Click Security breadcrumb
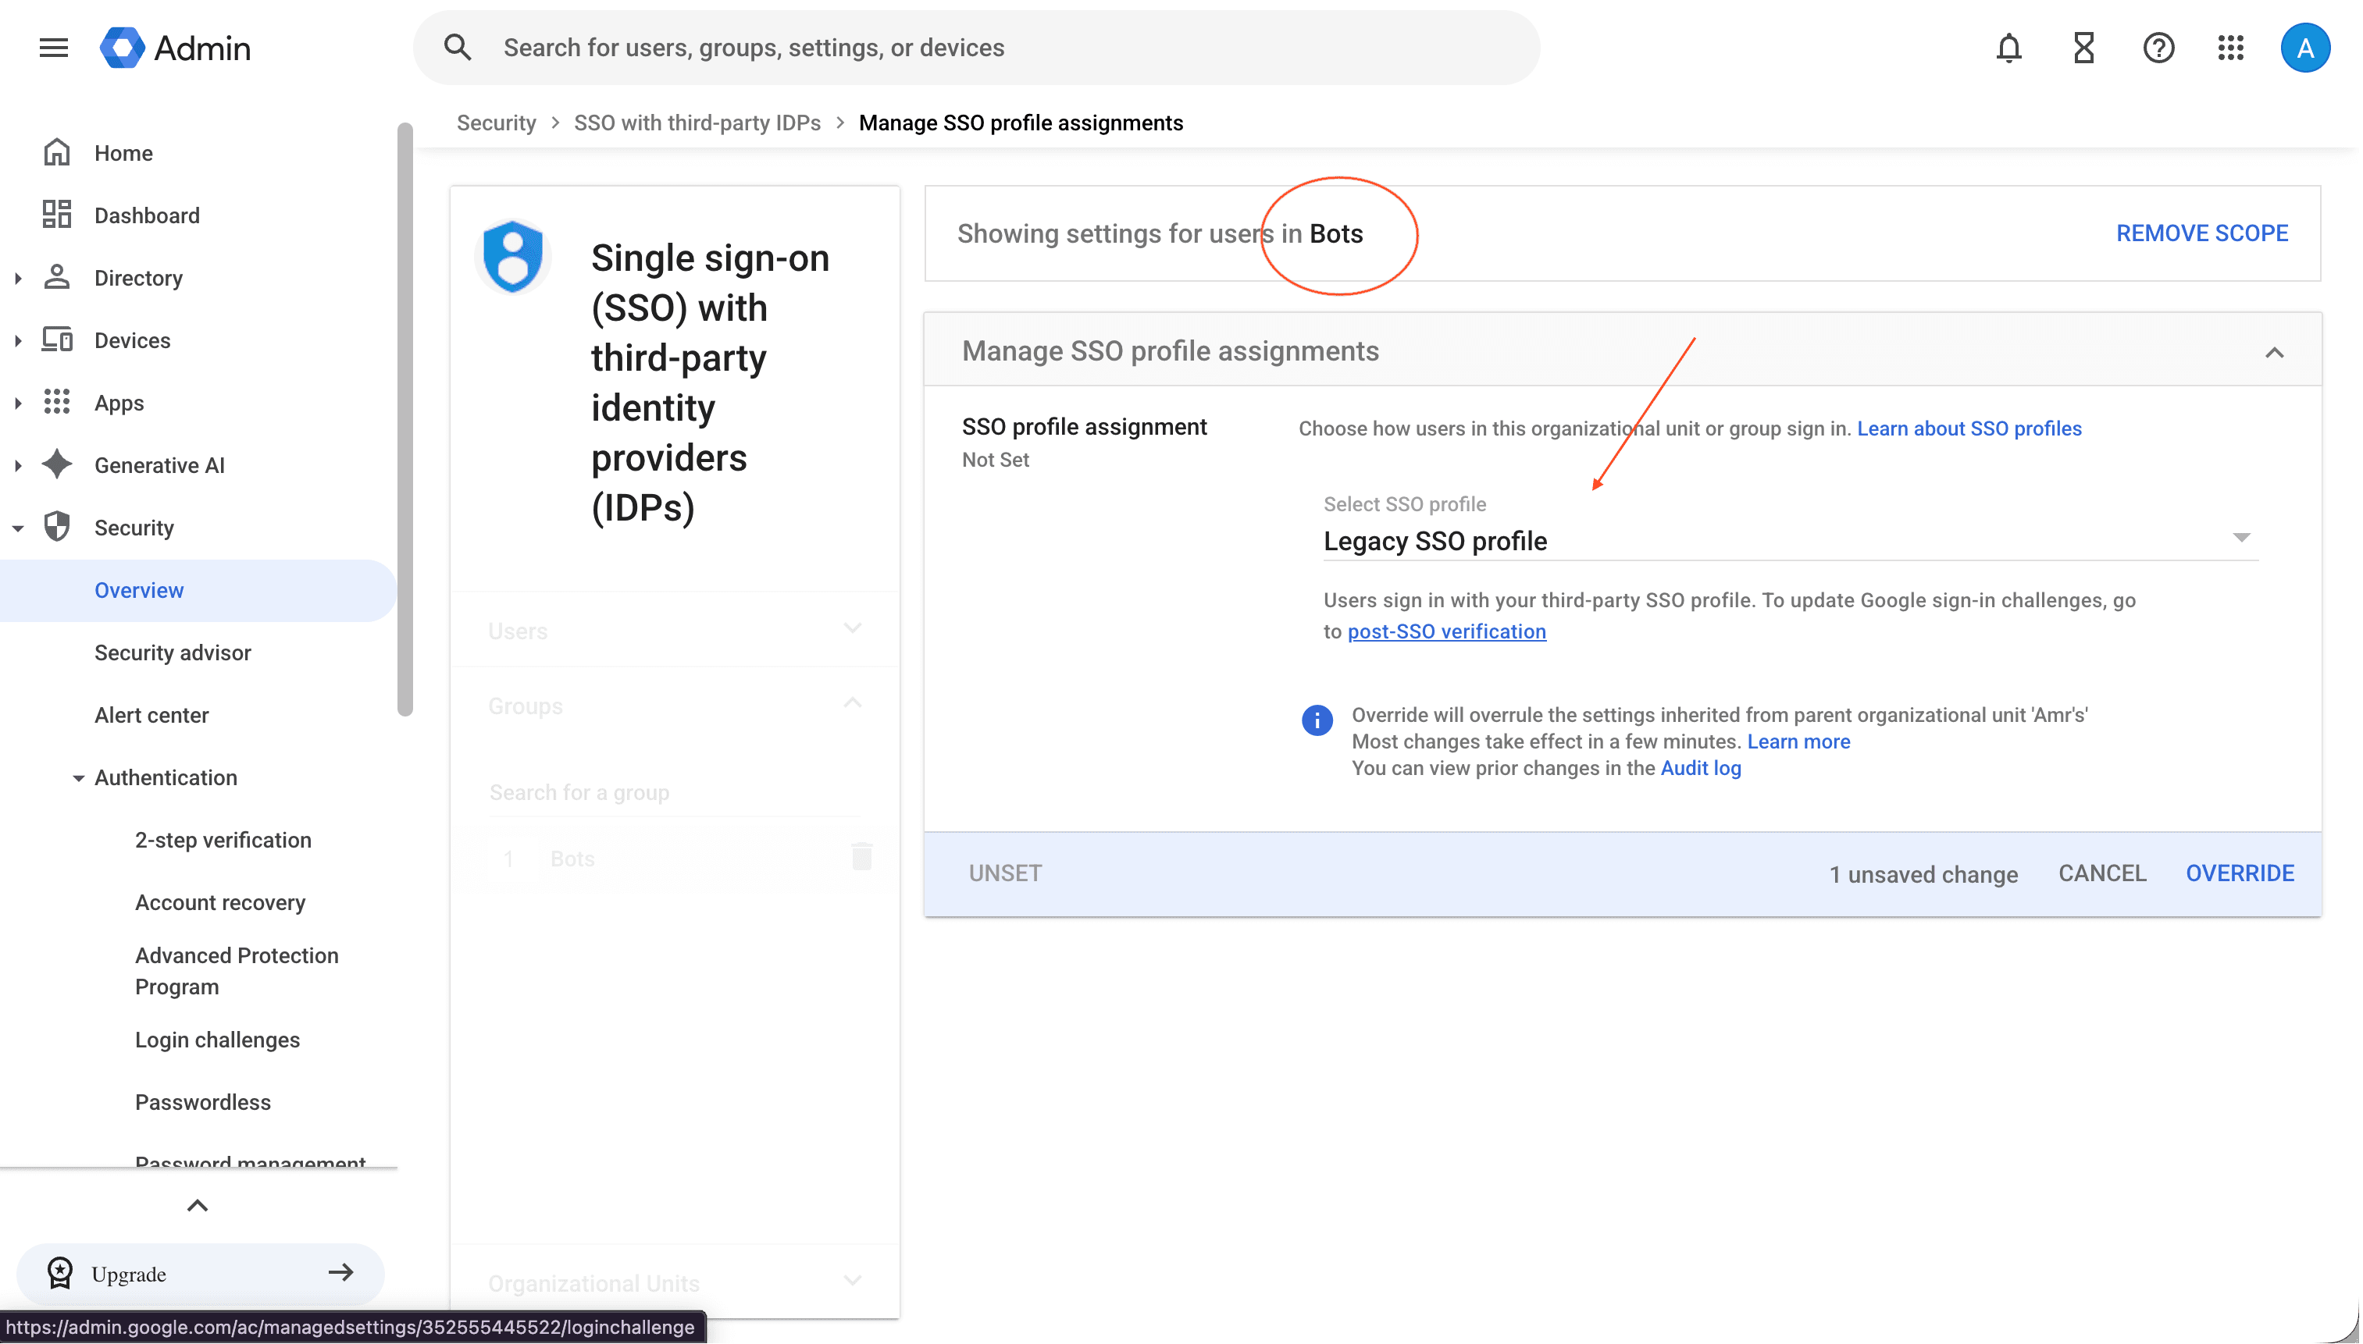The image size is (2363, 1344). click(x=496, y=123)
